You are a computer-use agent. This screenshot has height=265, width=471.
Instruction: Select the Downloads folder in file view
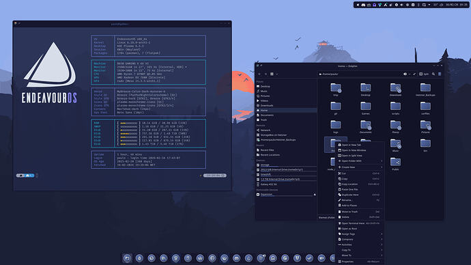tap(396, 89)
